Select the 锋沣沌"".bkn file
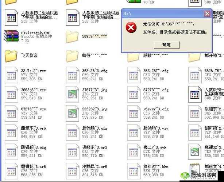This screenshot has width=224, height=182. click(x=134, y=171)
